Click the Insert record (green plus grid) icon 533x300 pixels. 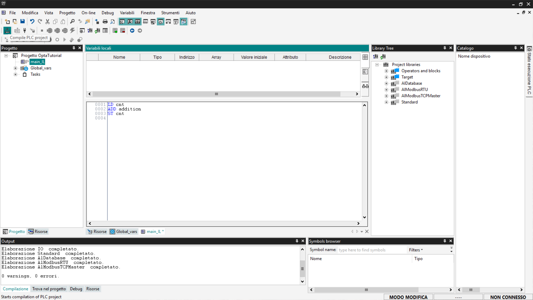115,31
